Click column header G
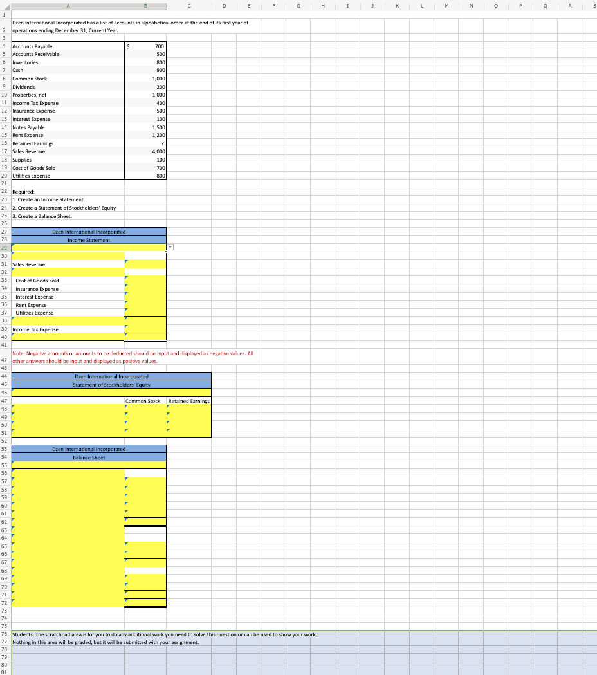The width and height of the screenshot is (597, 675). (x=298, y=6)
